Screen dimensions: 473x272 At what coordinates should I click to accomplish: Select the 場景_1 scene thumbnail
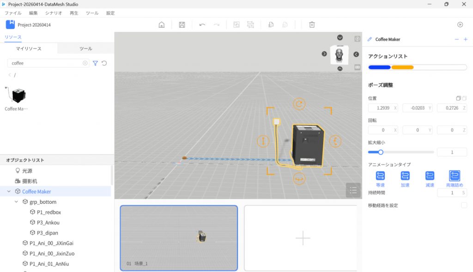coord(179,238)
